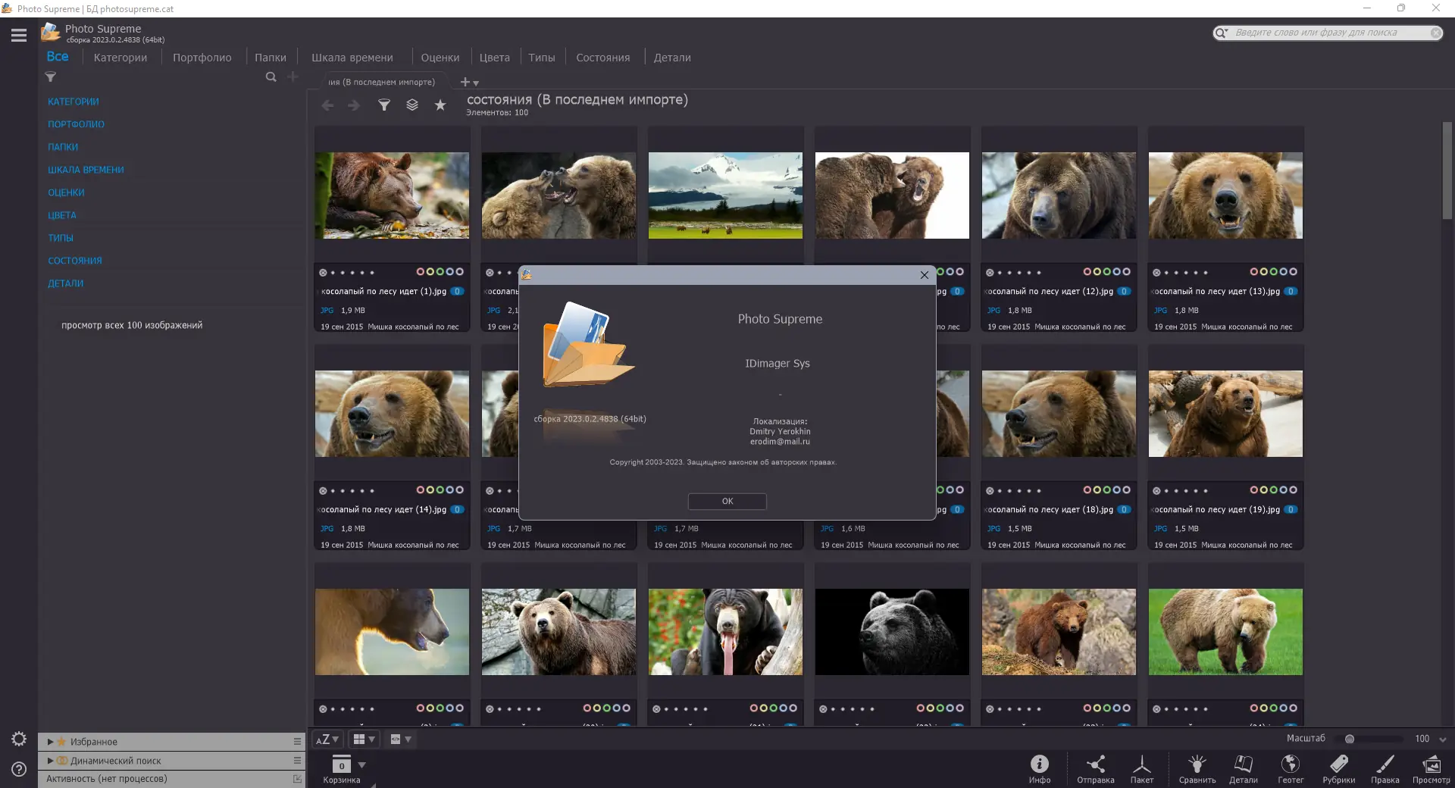
Task: Adjust the Масштаб zoom slider
Action: point(1375,739)
